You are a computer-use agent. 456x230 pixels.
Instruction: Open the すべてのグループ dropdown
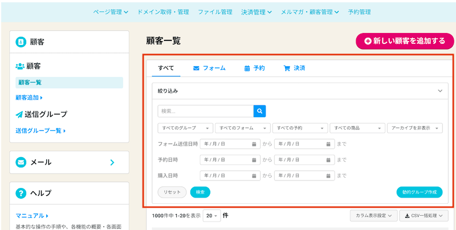[x=185, y=128]
